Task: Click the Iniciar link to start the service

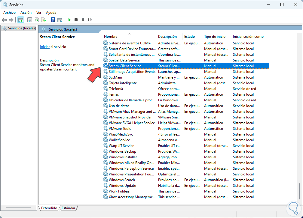Action: [x=45, y=47]
